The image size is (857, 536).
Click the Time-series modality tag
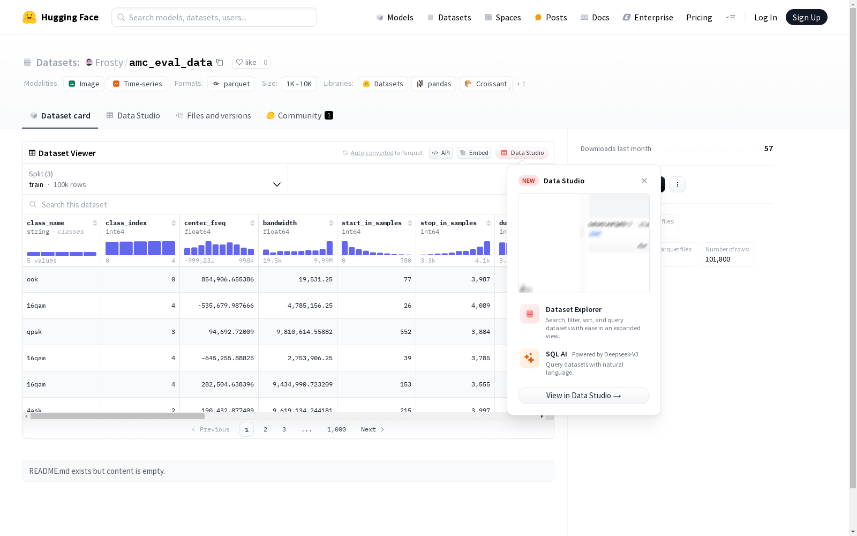(x=137, y=84)
